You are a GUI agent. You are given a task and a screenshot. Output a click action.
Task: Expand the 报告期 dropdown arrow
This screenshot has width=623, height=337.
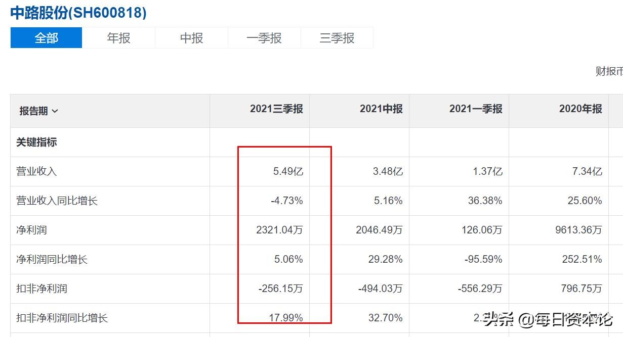coord(55,111)
